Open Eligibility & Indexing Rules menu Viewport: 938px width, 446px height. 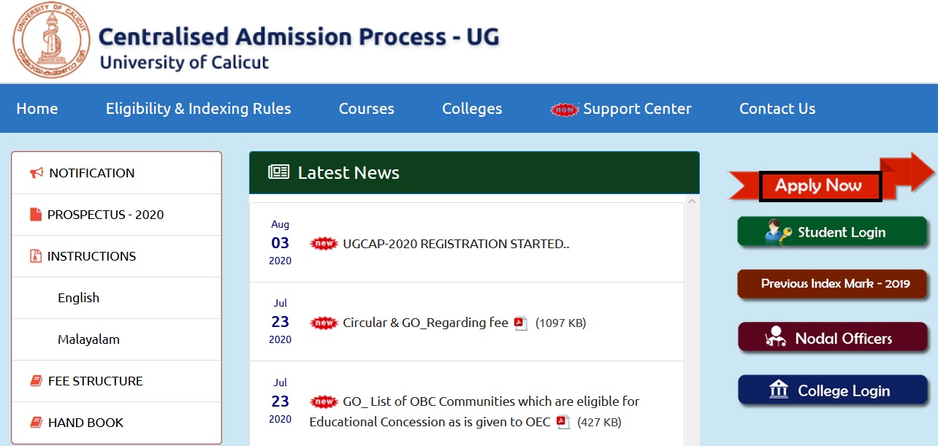point(198,109)
